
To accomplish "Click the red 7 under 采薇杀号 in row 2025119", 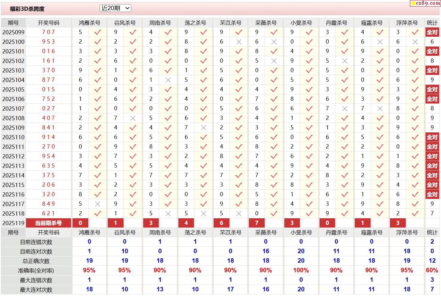I will pyautogui.click(x=257, y=223).
